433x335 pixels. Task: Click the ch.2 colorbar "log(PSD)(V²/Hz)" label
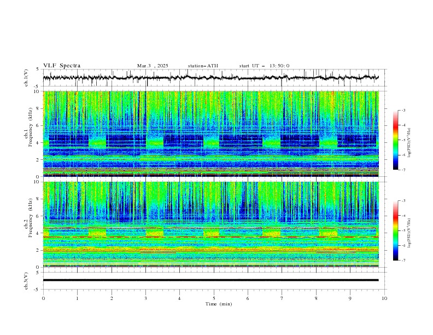409,233
